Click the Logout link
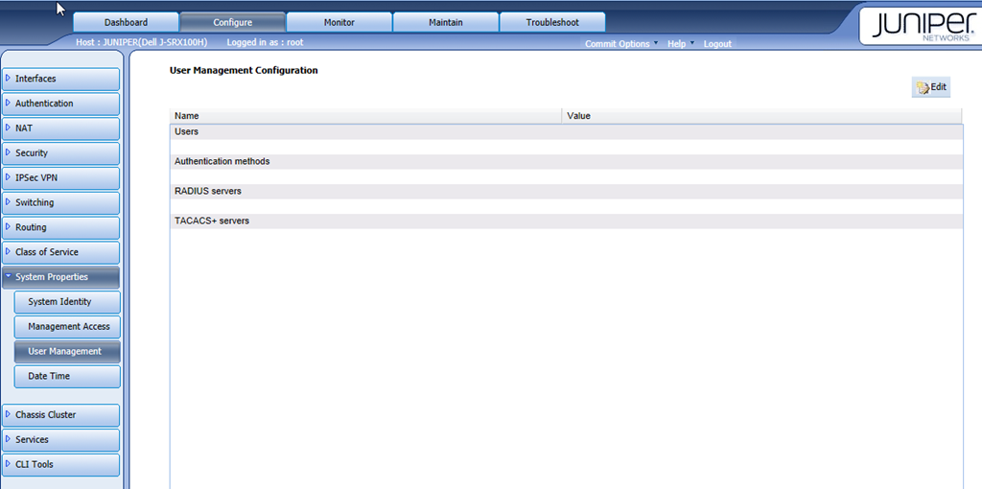Screen dimensions: 982x489 tap(716, 44)
